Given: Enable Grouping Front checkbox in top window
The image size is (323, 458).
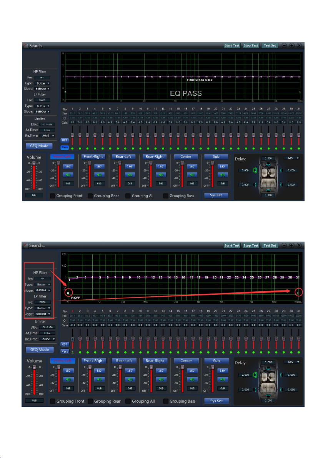Looking at the screenshot, I should click(x=52, y=196).
